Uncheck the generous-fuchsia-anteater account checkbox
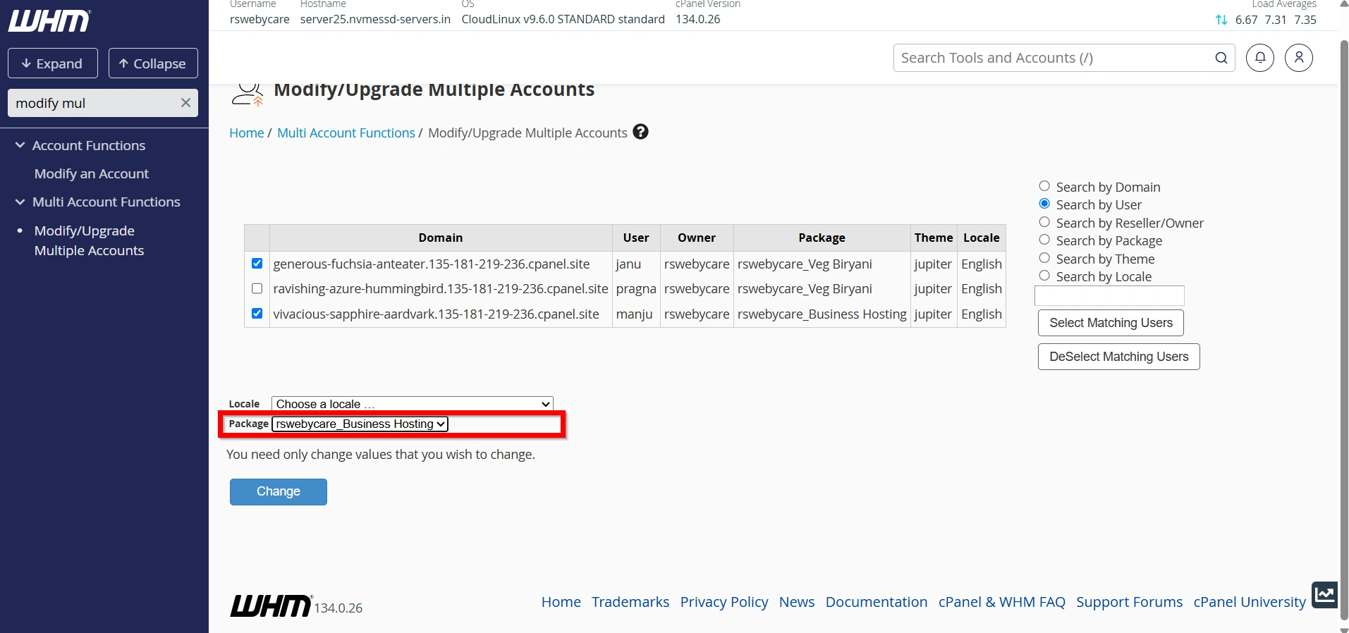 point(257,264)
